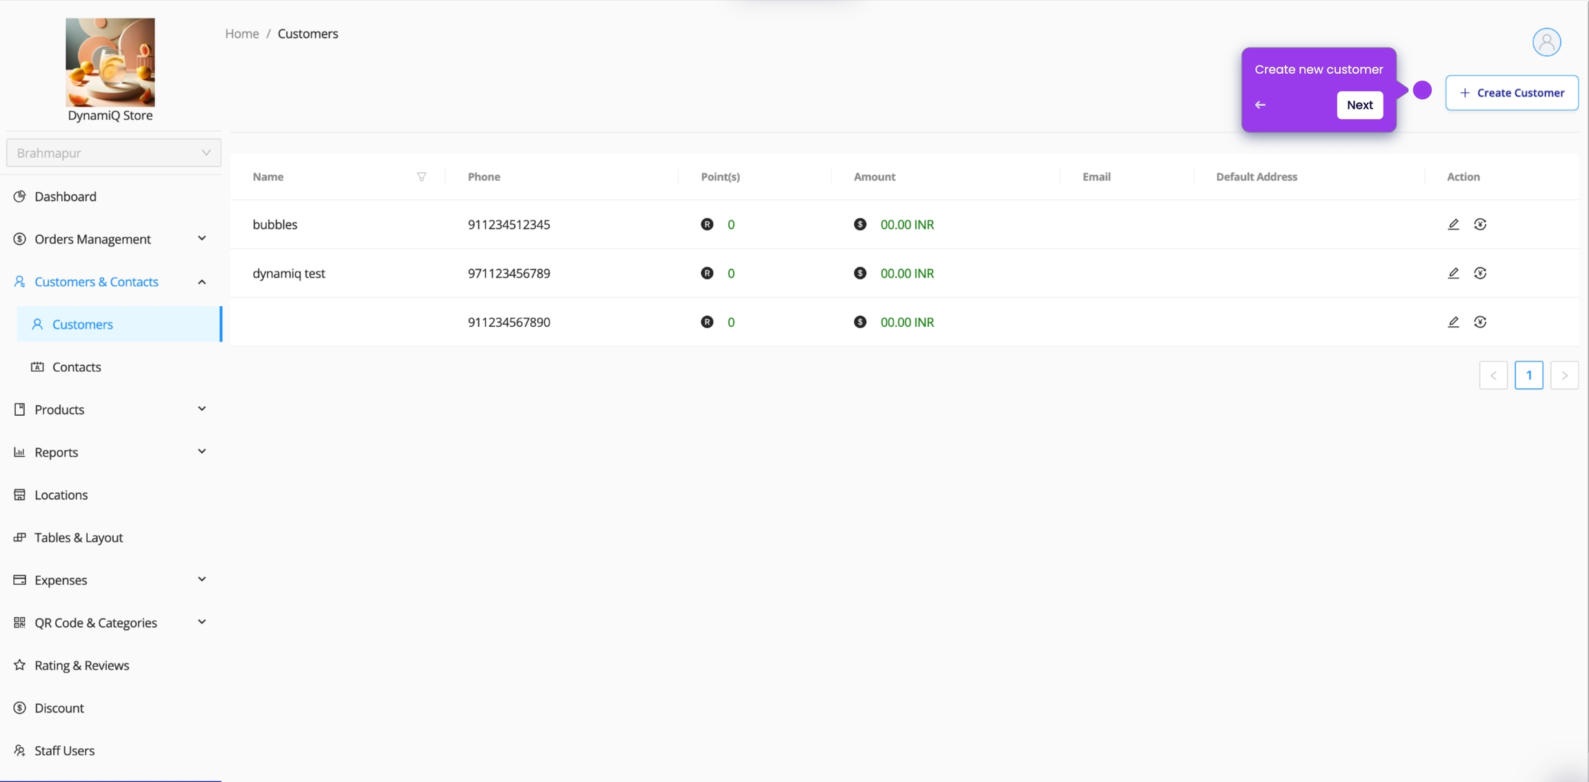Go to Dashboard in the sidebar
The image size is (1589, 782).
tap(66, 197)
